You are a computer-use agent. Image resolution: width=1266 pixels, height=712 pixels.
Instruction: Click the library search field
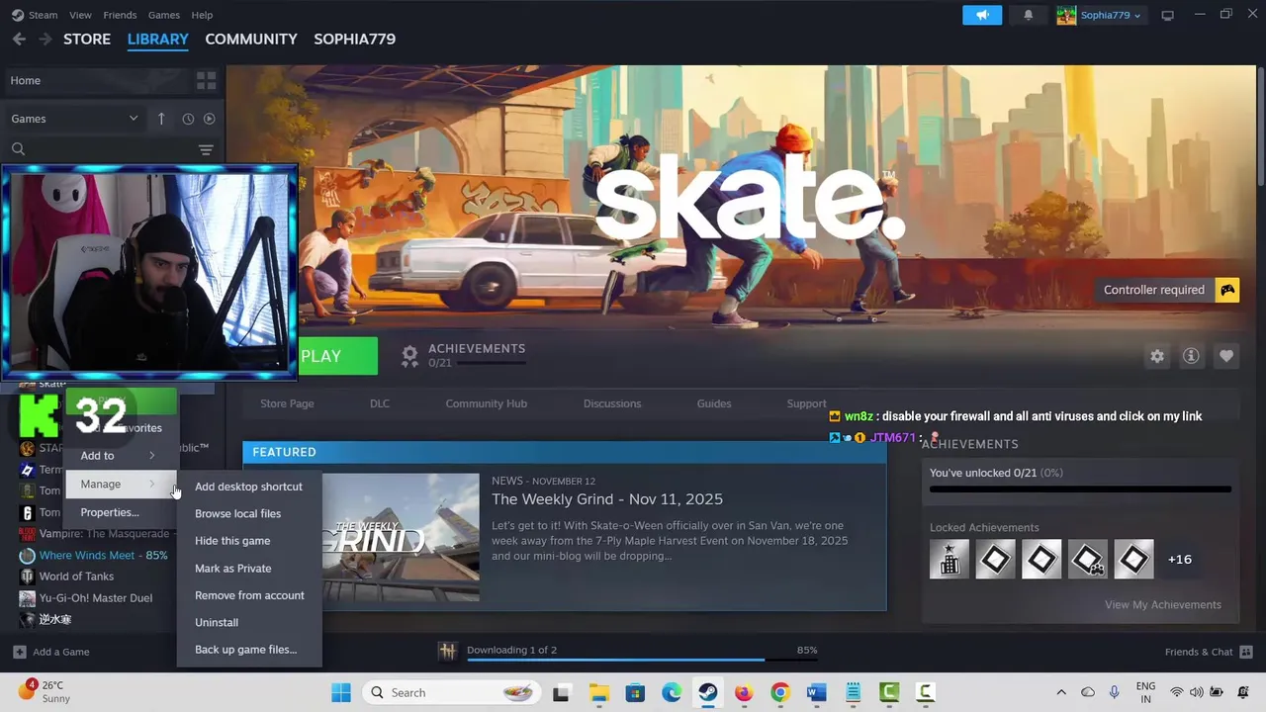click(104, 150)
